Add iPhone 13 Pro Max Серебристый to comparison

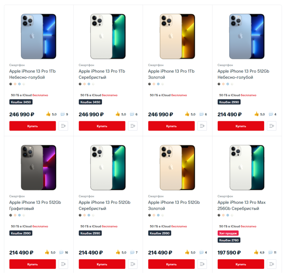coord(272,264)
